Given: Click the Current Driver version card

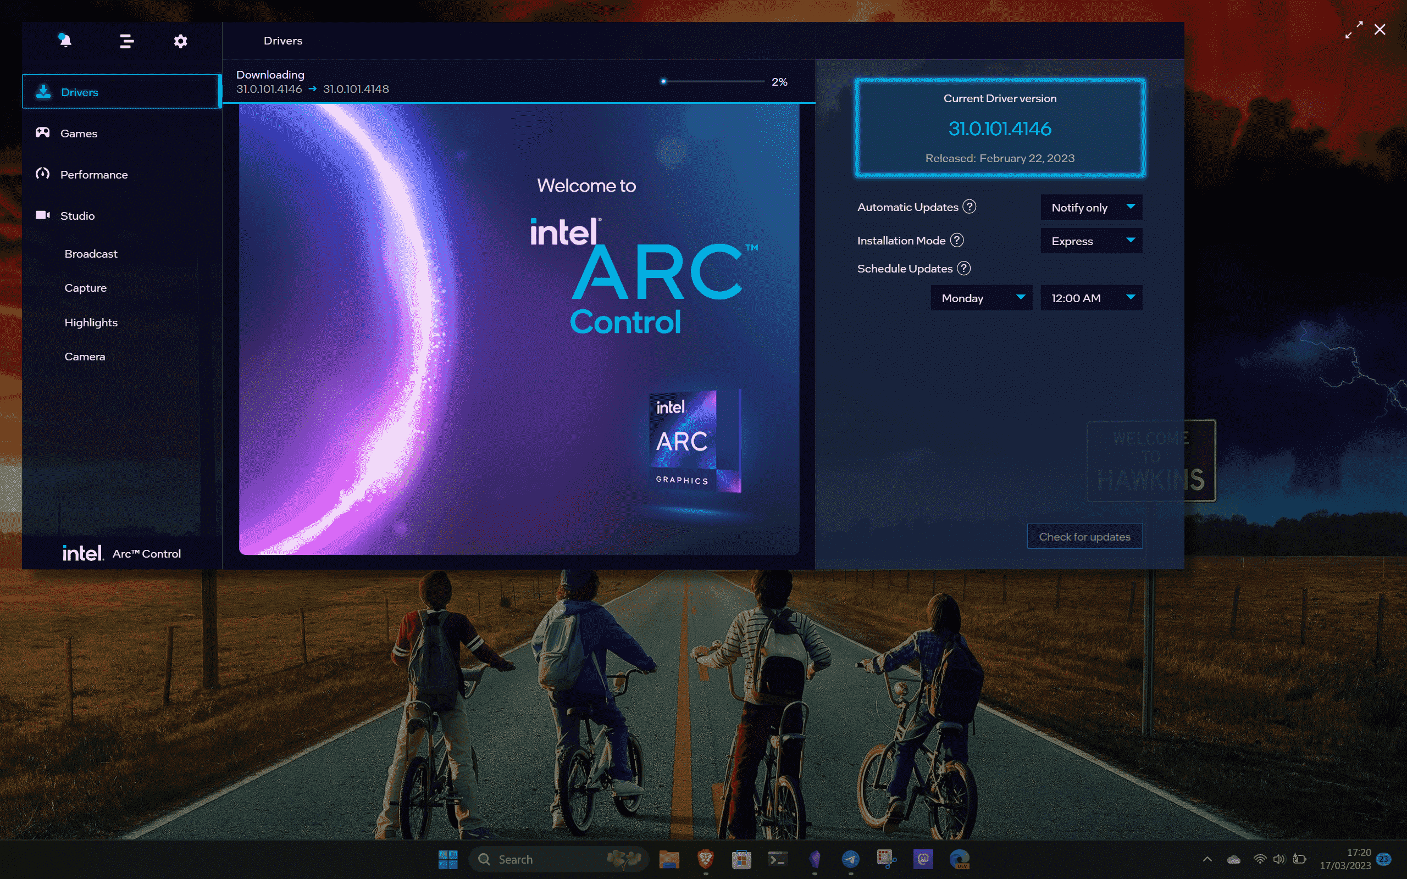Looking at the screenshot, I should pyautogui.click(x=1000, y=128).
